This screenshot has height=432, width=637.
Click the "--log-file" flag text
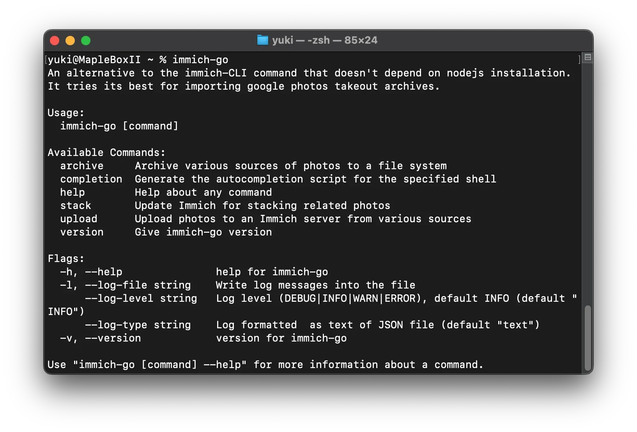[116, 285]
